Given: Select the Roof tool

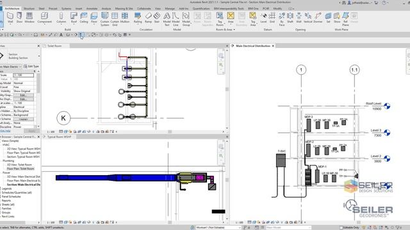Looking at the screenshot, I should [x=74, y=18].
